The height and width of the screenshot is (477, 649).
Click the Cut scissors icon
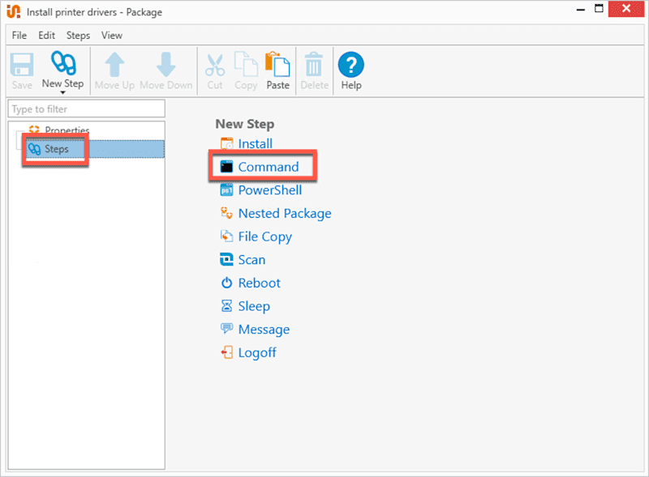click(x=215, y=65)
